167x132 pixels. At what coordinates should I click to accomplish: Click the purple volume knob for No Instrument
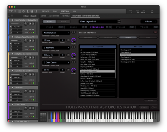(73, 40)
